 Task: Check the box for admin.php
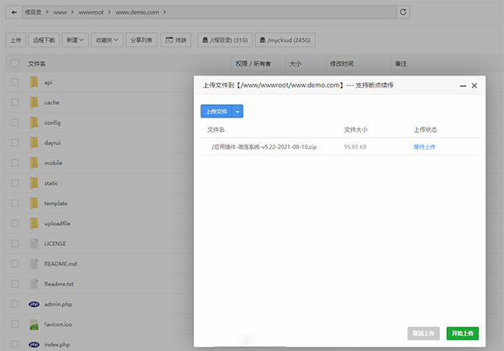(15, 304)
